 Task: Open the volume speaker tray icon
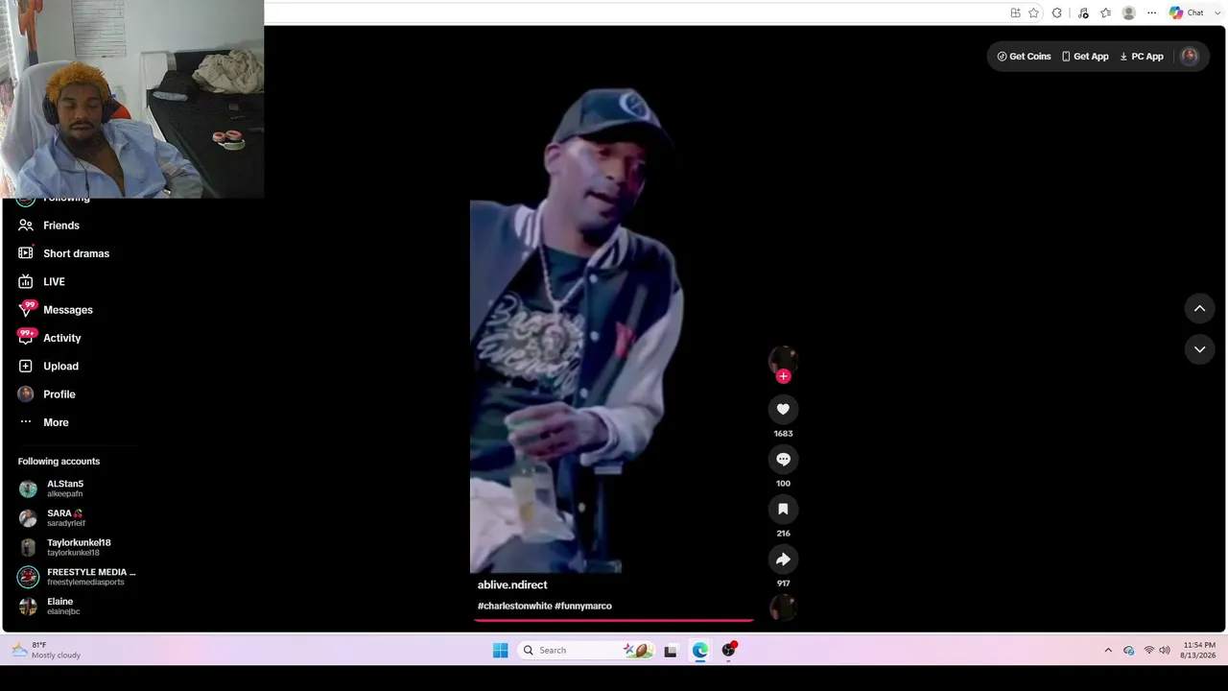tap(1165, 651)
